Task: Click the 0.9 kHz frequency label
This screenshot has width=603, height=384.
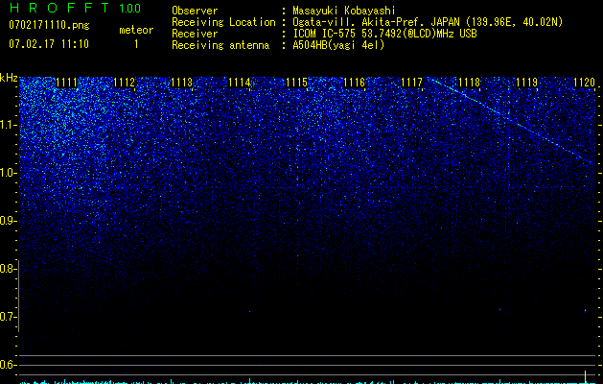Action: click(x=8, y=221)
